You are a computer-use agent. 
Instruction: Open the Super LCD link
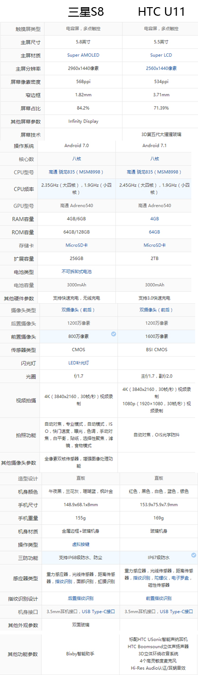[x=161, y=55]
